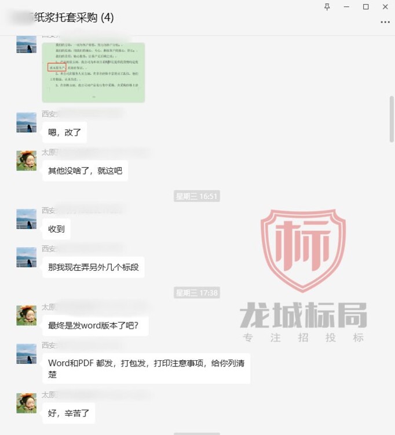Click the "好，辛苦了" message bubble
395x435 pixels.
click(x=69, y=413)
